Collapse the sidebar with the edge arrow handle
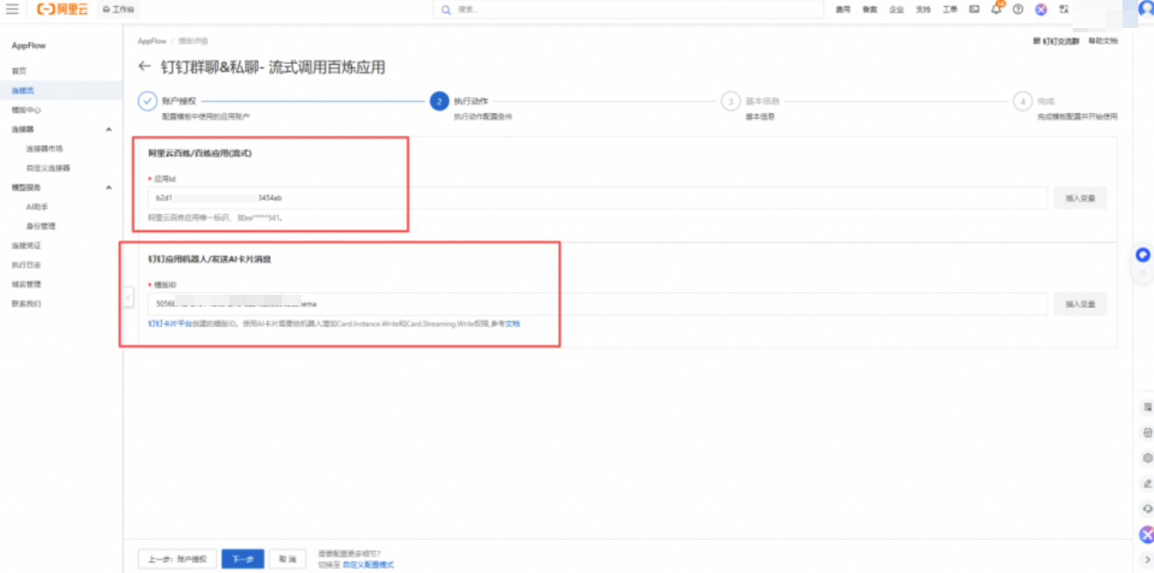The height and width of the screenshot is (573, 1154). [128, 297]
